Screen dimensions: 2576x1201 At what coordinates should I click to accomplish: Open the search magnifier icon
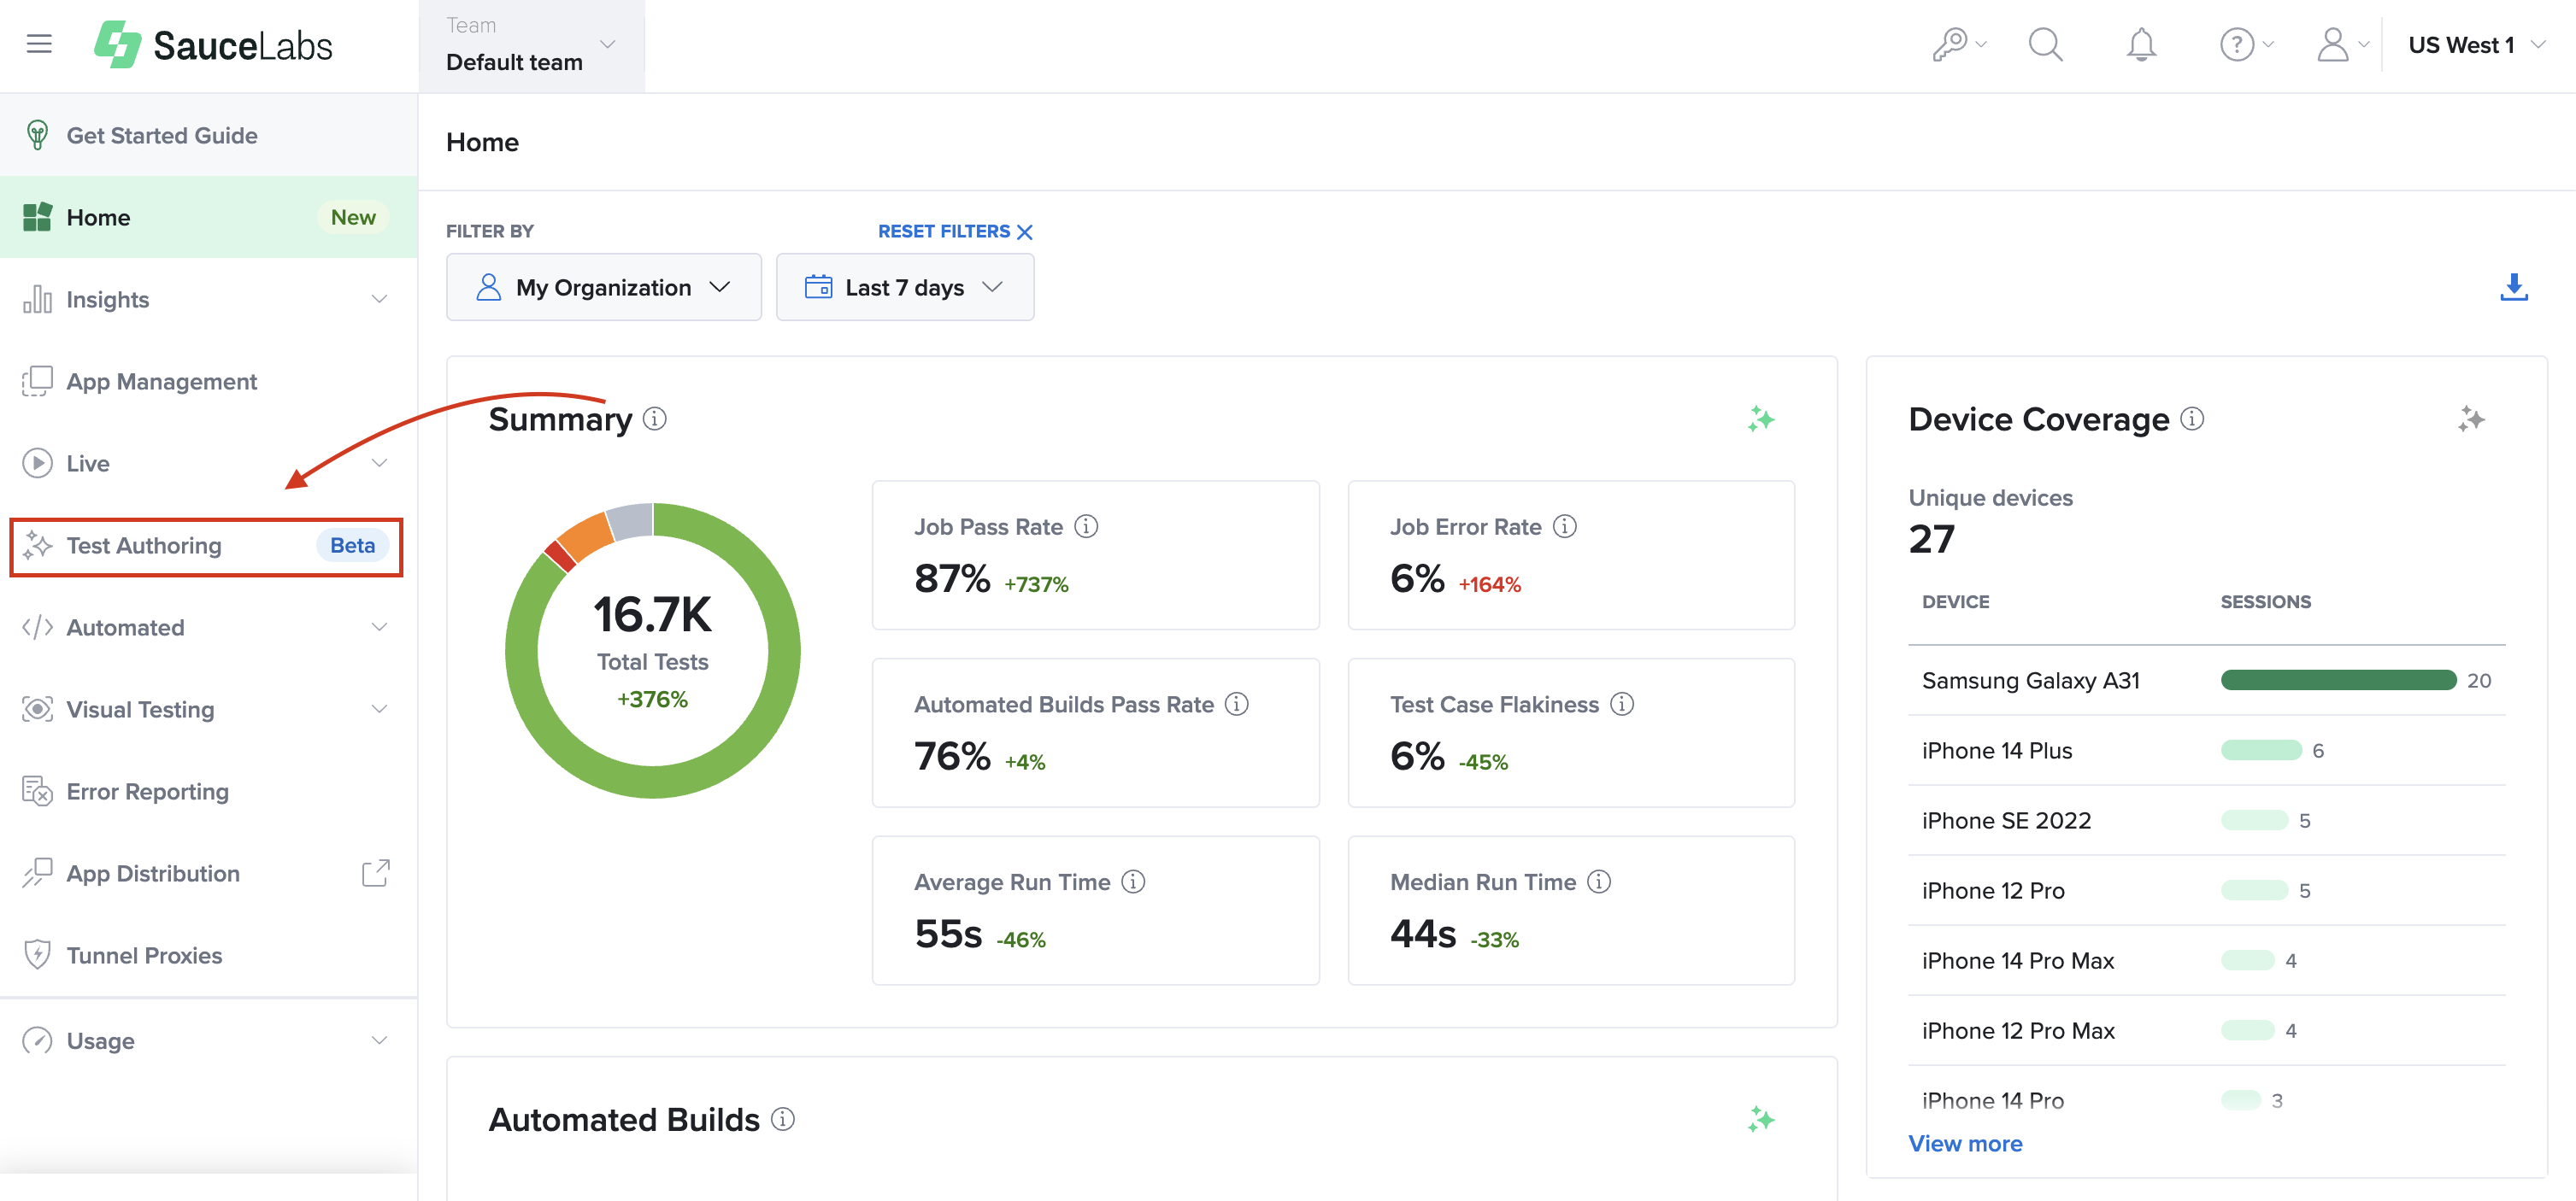click(x=2045, y=44)
